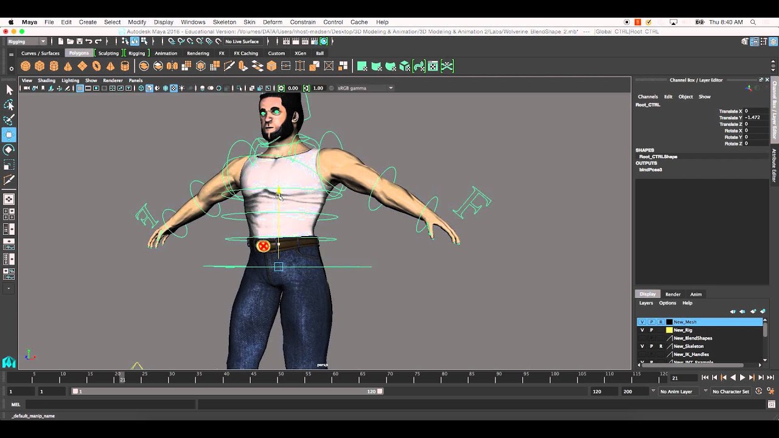Open the Layers menu in Layer Editor
Viewport: 779px width, 438px height.
pyautogui.click(x=646, y=303)
